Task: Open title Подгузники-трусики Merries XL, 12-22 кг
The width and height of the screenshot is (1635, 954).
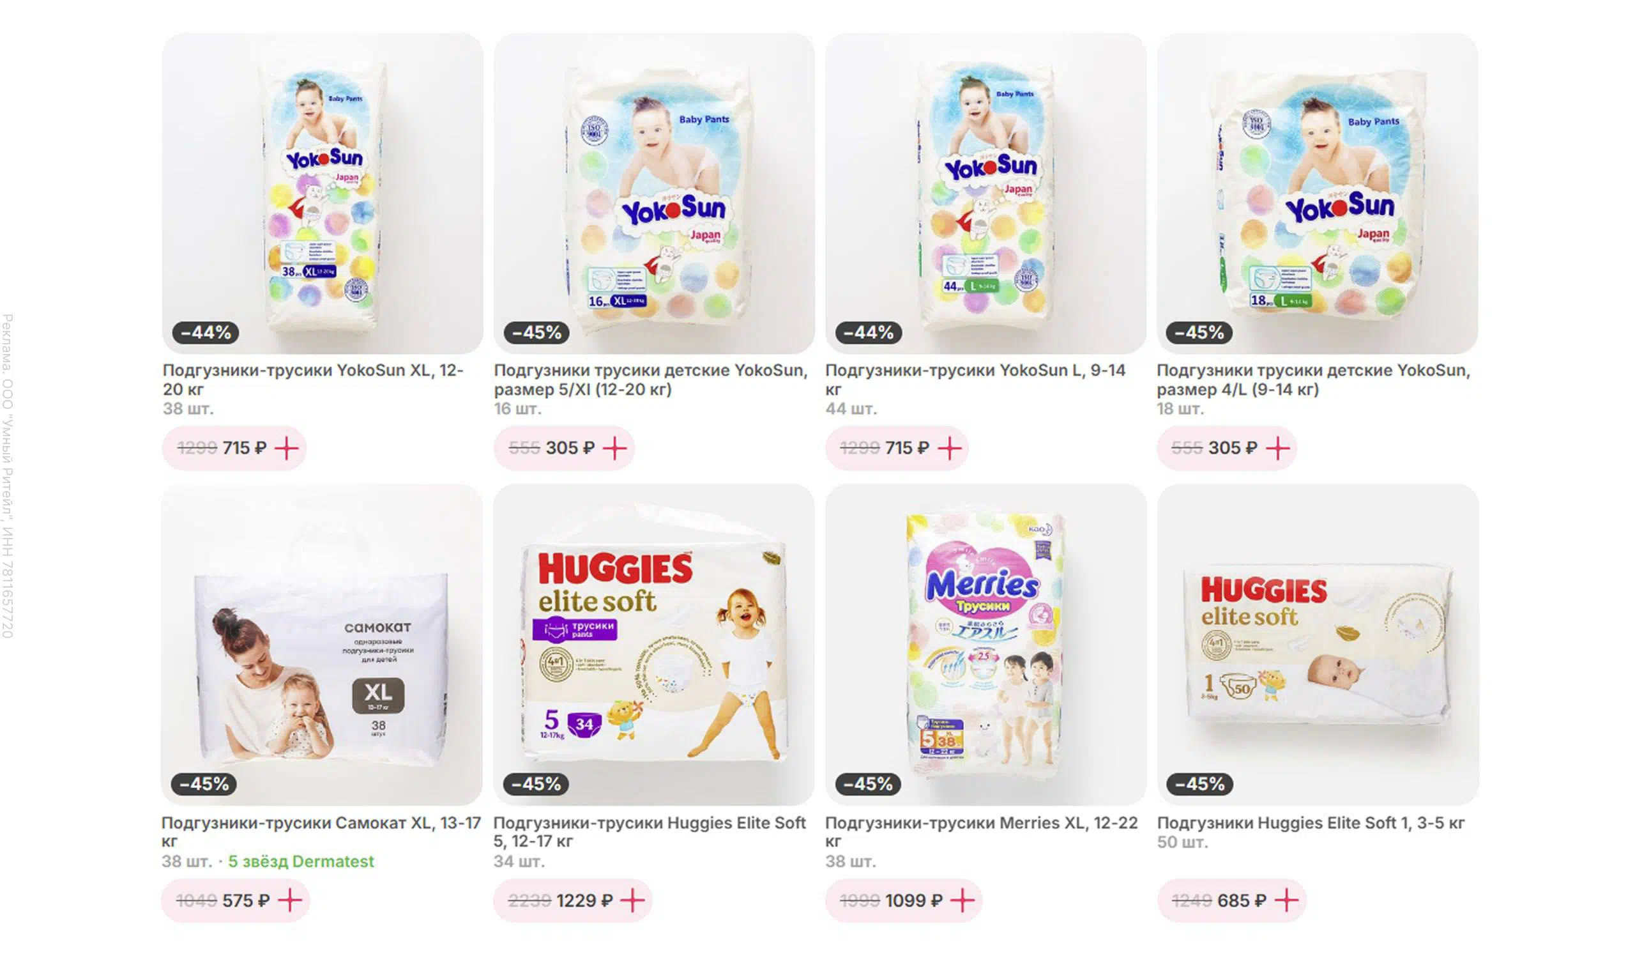Action: click(x=982, y=832)
